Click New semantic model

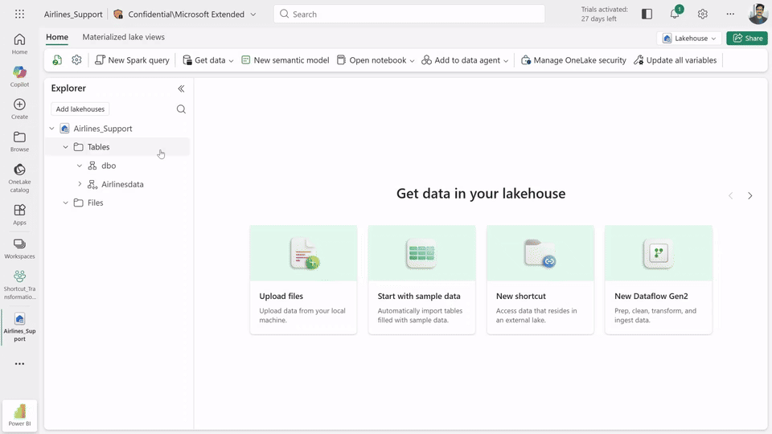(x=285, y=60)
